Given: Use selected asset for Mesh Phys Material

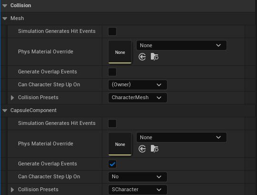Looking at the screenshot, I should coord(142,57).
